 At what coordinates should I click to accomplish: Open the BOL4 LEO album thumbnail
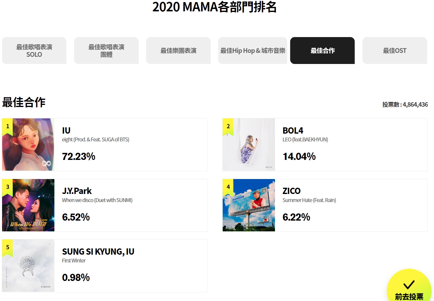pyautogui.click(x=249, y=145)
